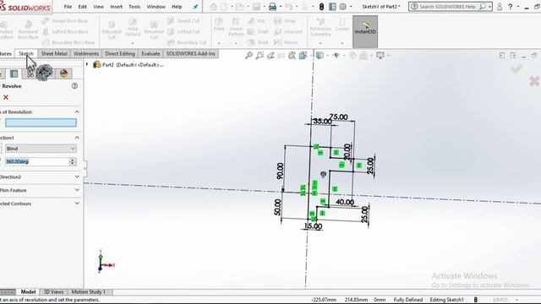Select the 75.00 dimension in the sketch
Screen dimensions: 541x304
click(x=338, y=117)
